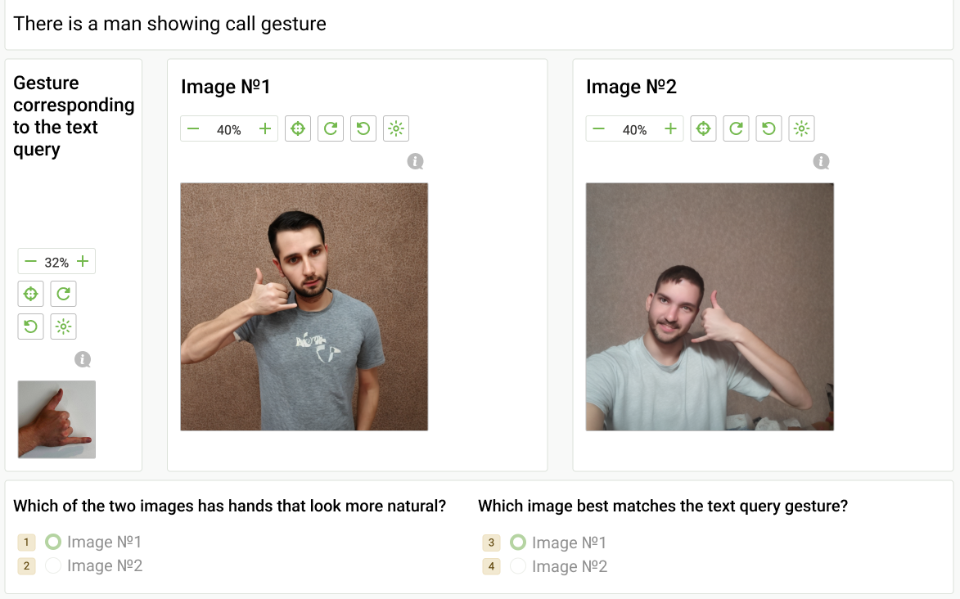Image resolution: width=960 pixels, height=599 pixels.
Task: Click the info icon above Image №1
Action: tap(416, 162)
